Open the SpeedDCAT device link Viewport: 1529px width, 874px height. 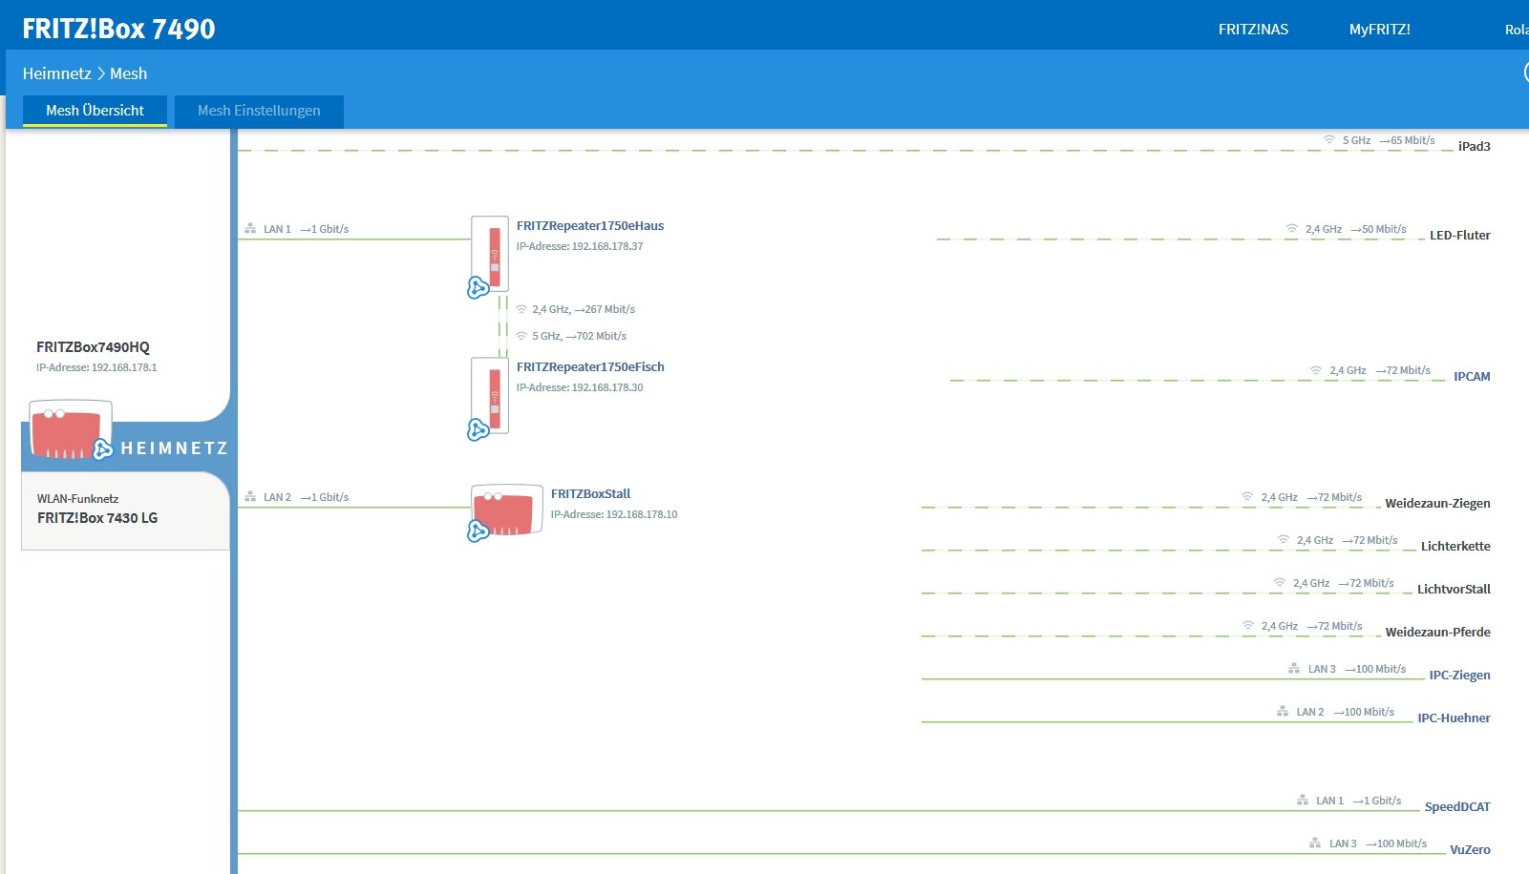point(1457,806)
